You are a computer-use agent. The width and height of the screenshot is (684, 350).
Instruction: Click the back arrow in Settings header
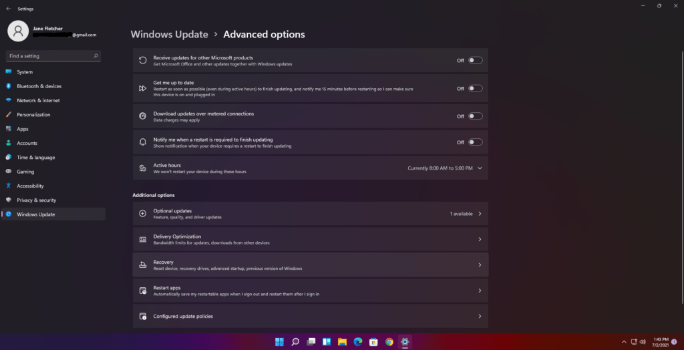pos(8,9)
